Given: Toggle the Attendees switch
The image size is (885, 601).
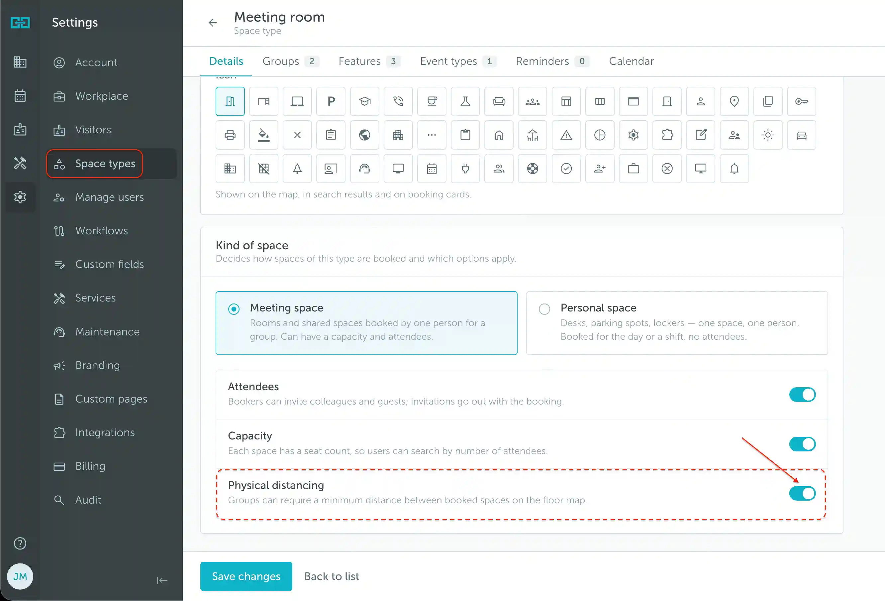Looking at the screenshot, I should click(802, 395).
